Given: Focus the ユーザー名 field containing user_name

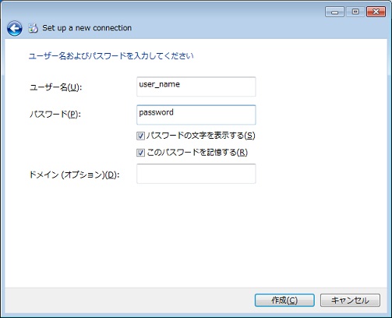Looking at the screenshot, I should 196,87.
